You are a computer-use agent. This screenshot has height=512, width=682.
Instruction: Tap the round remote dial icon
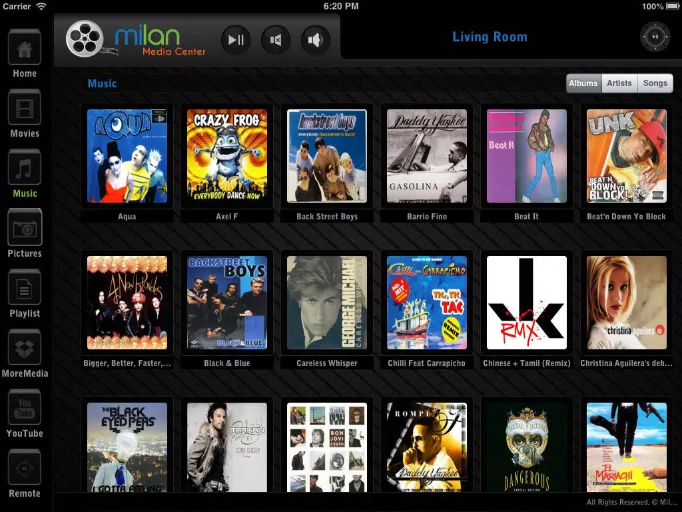pos(655,37)
